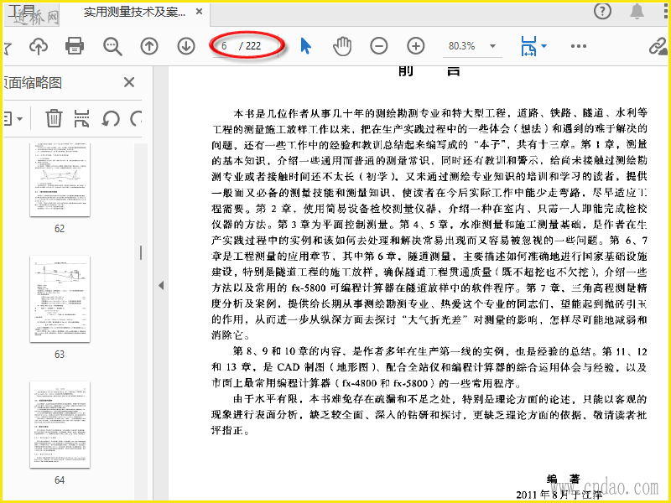This screenshot has width=671, height=503.
Task: Click the total page count 222
Action: click(253, 46)
